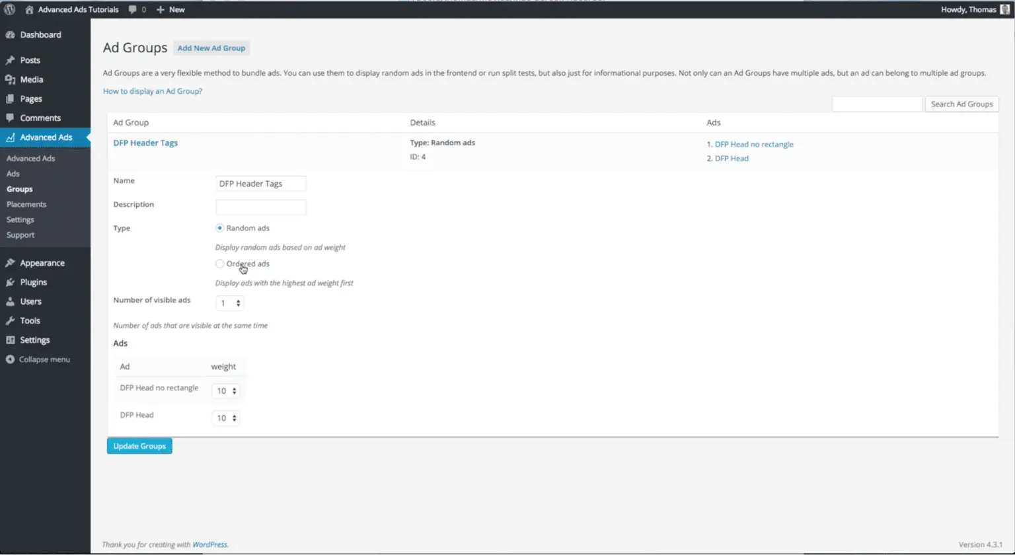The height and width of the screenshot is (555, 1015).
Task: Select the Random ads radio button
Action: tap(219, 228)
